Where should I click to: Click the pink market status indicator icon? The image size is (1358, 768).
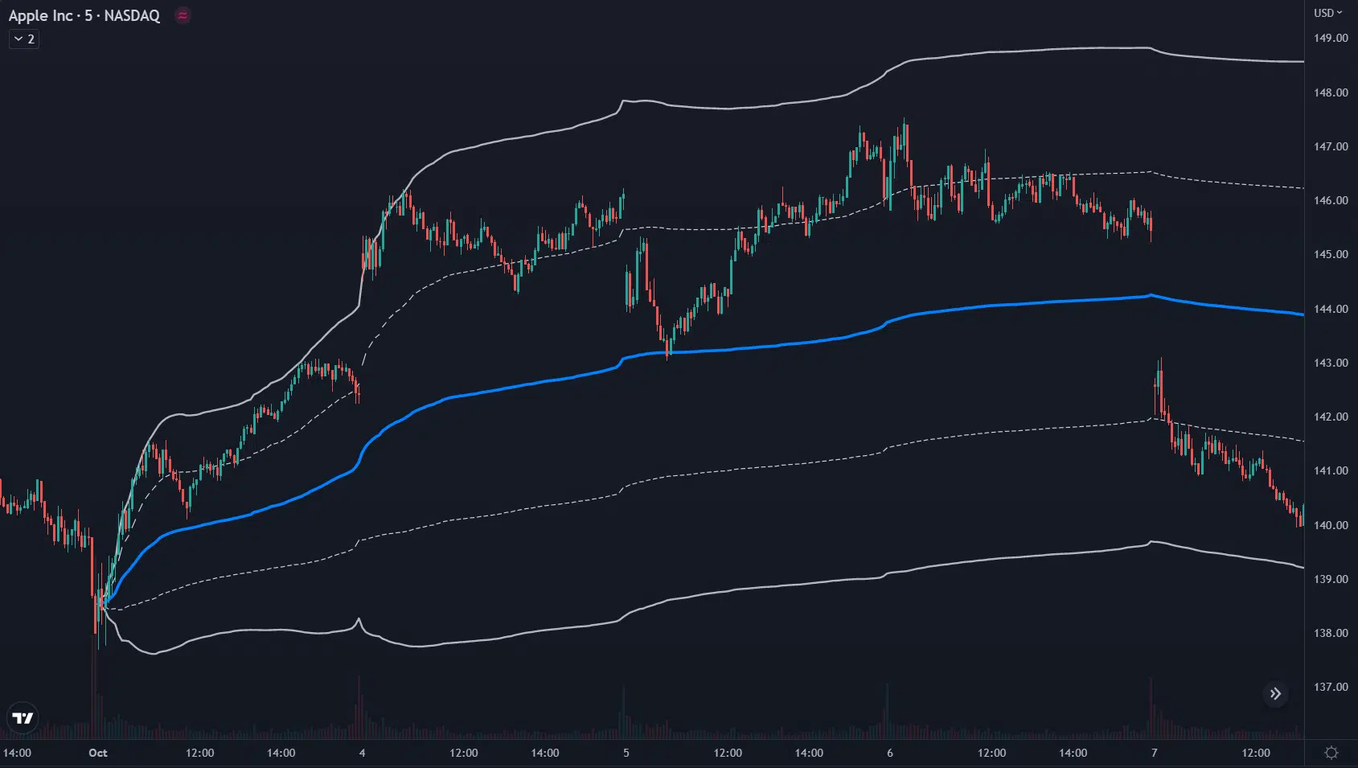click(183, 15)
